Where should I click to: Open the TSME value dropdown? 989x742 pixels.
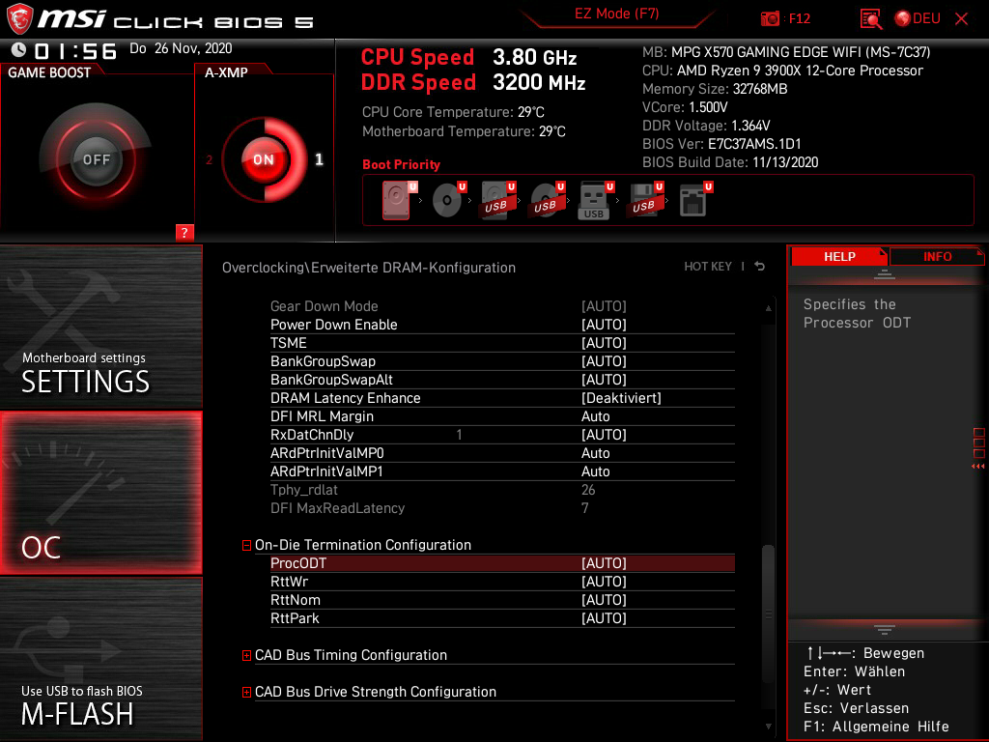(604, 343)
